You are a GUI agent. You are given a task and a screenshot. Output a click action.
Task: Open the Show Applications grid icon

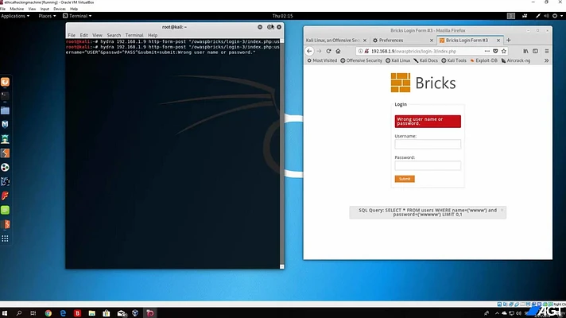(5, 238)
